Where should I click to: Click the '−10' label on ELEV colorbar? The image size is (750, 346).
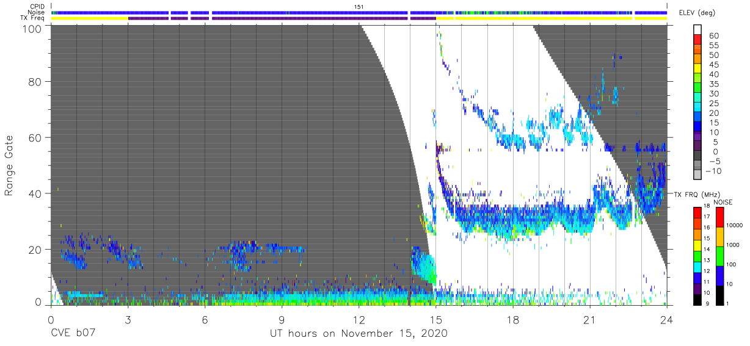[x=712, y=171]
